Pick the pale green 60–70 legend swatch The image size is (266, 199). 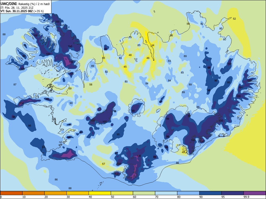(x=144, y=193)
